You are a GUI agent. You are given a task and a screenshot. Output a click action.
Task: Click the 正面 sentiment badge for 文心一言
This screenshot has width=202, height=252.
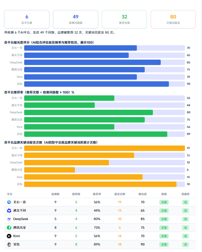[x=164, y=202]
